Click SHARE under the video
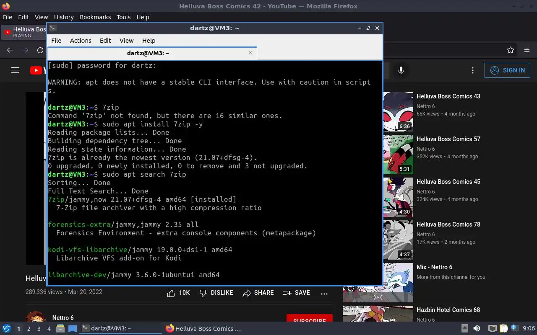Viewport: 537px width, 335px height. (x=258, y=293)
